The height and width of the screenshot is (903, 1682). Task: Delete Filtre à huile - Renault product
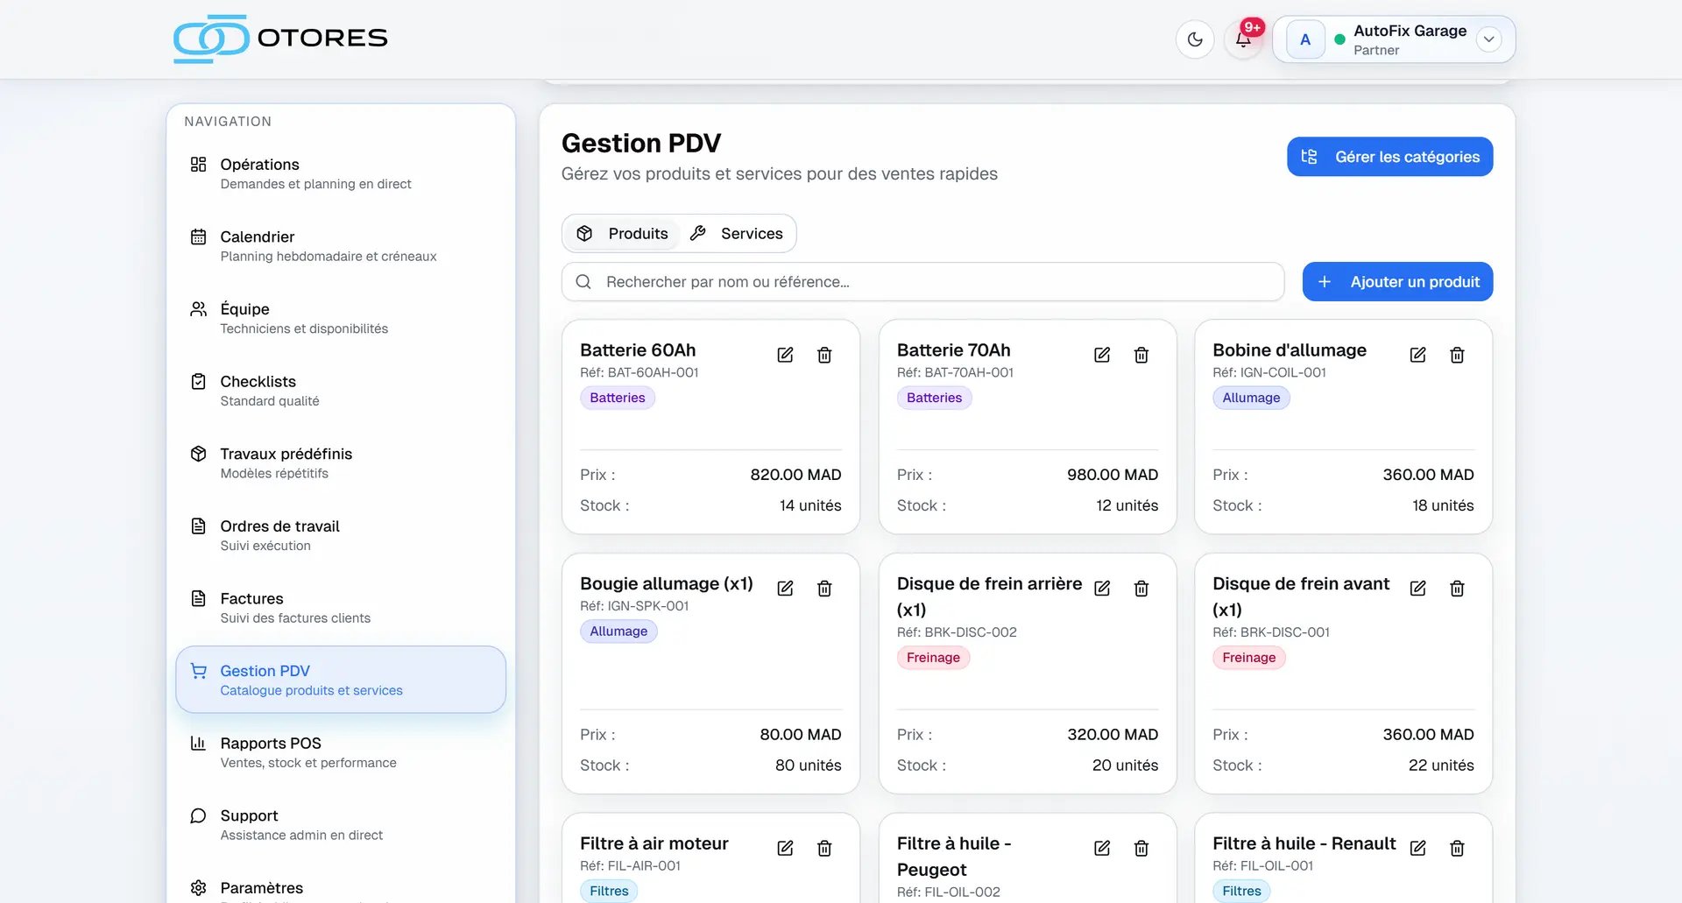(1457, 848)
